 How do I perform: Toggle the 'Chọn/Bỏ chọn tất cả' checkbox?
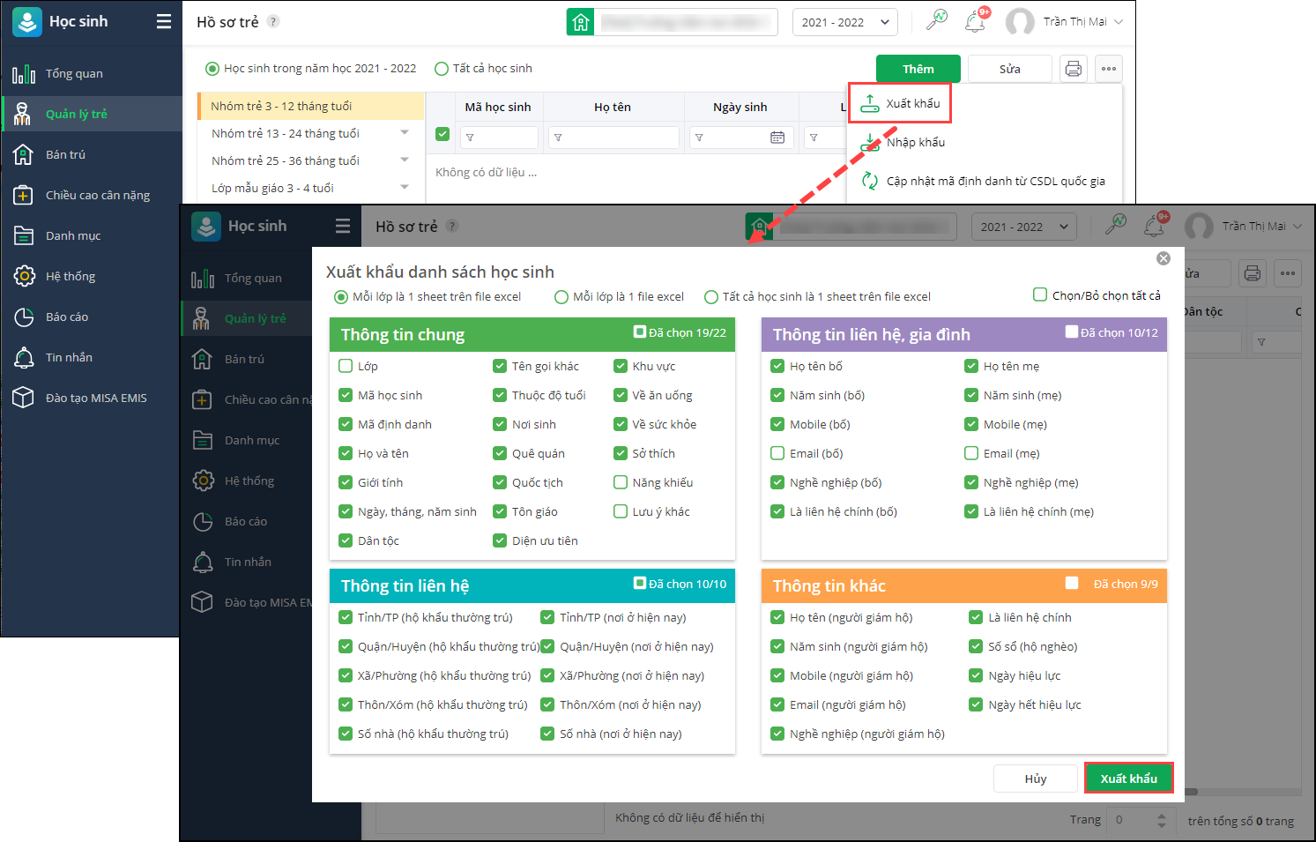click(1040, 294)
